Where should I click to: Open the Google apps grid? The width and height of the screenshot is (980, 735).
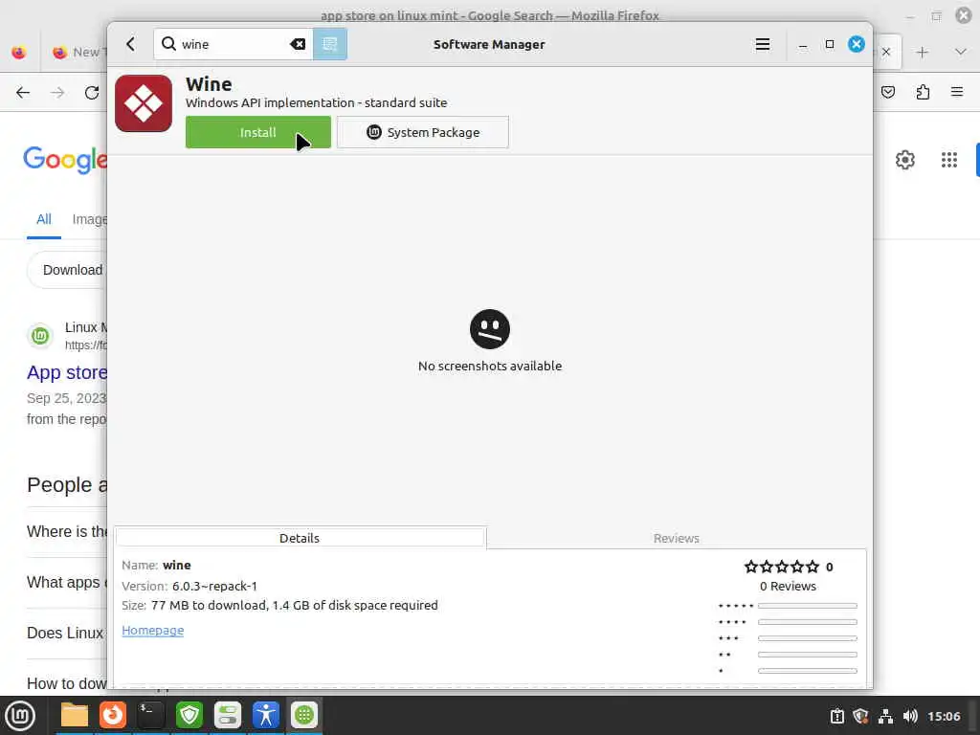[948, 160]
